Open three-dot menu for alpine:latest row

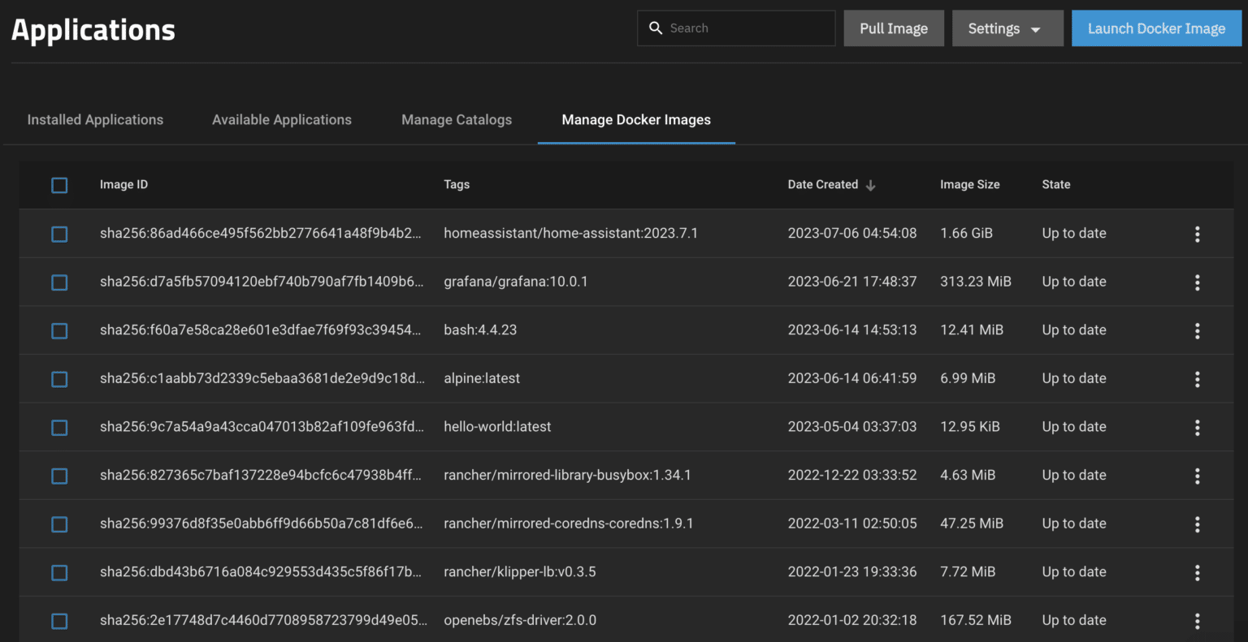(1197, 379)
